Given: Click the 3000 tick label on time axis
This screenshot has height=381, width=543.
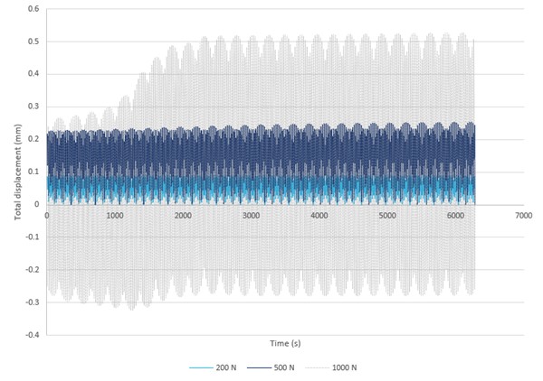Looking at the screenshot, I should [251, 216].
